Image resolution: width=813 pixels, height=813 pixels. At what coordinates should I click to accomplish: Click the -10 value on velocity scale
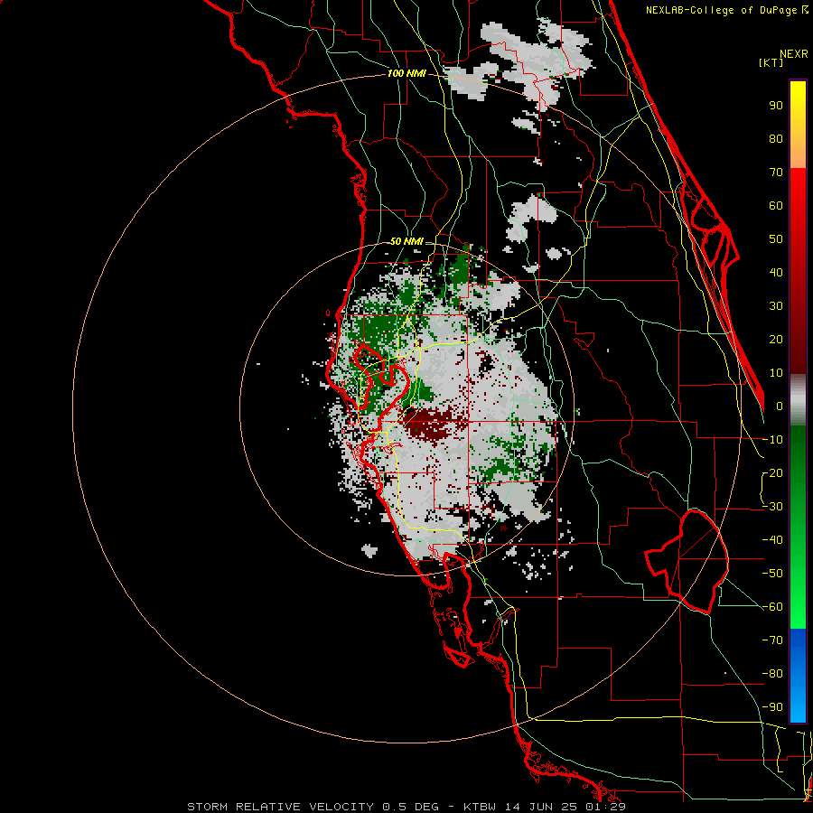point(772,440)
